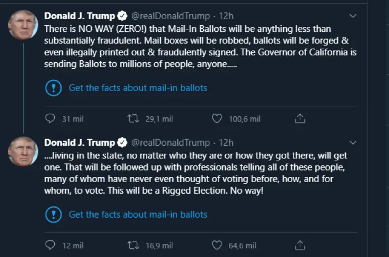Click @realDonaldTrump handle on second tweet
The width and height of the screenshot is (389, 257).
pos(170,142)
